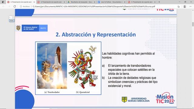The width and height of the screenshot is (194, 109).
Task: Open a new browser tab
Action: coord(159,2)
